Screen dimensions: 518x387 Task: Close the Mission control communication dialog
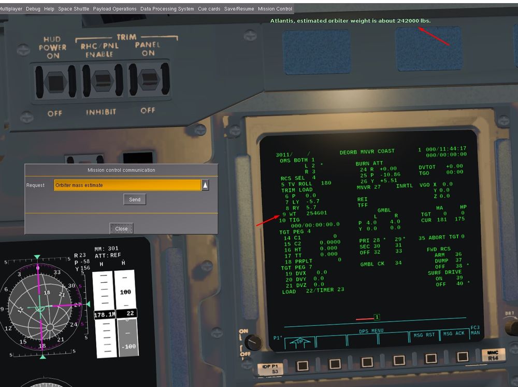(121, 229)
